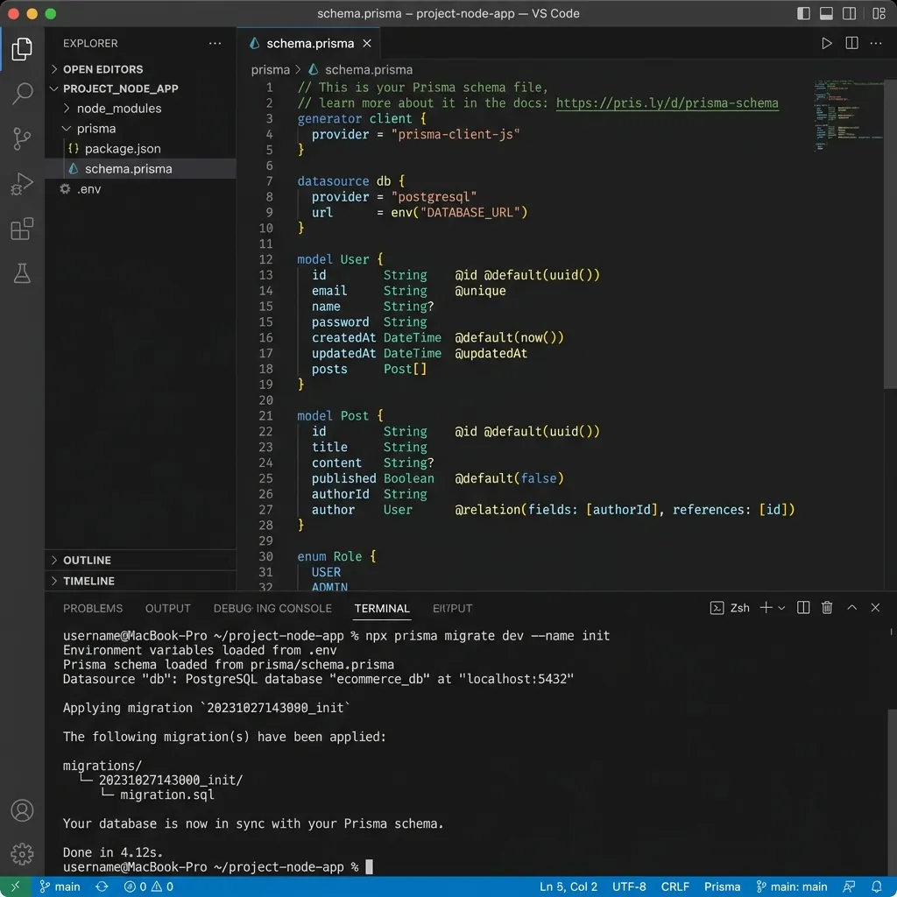Click the editor minimap overview
The height and width of the screenshot is (897, 897).
tap(847, 115)
